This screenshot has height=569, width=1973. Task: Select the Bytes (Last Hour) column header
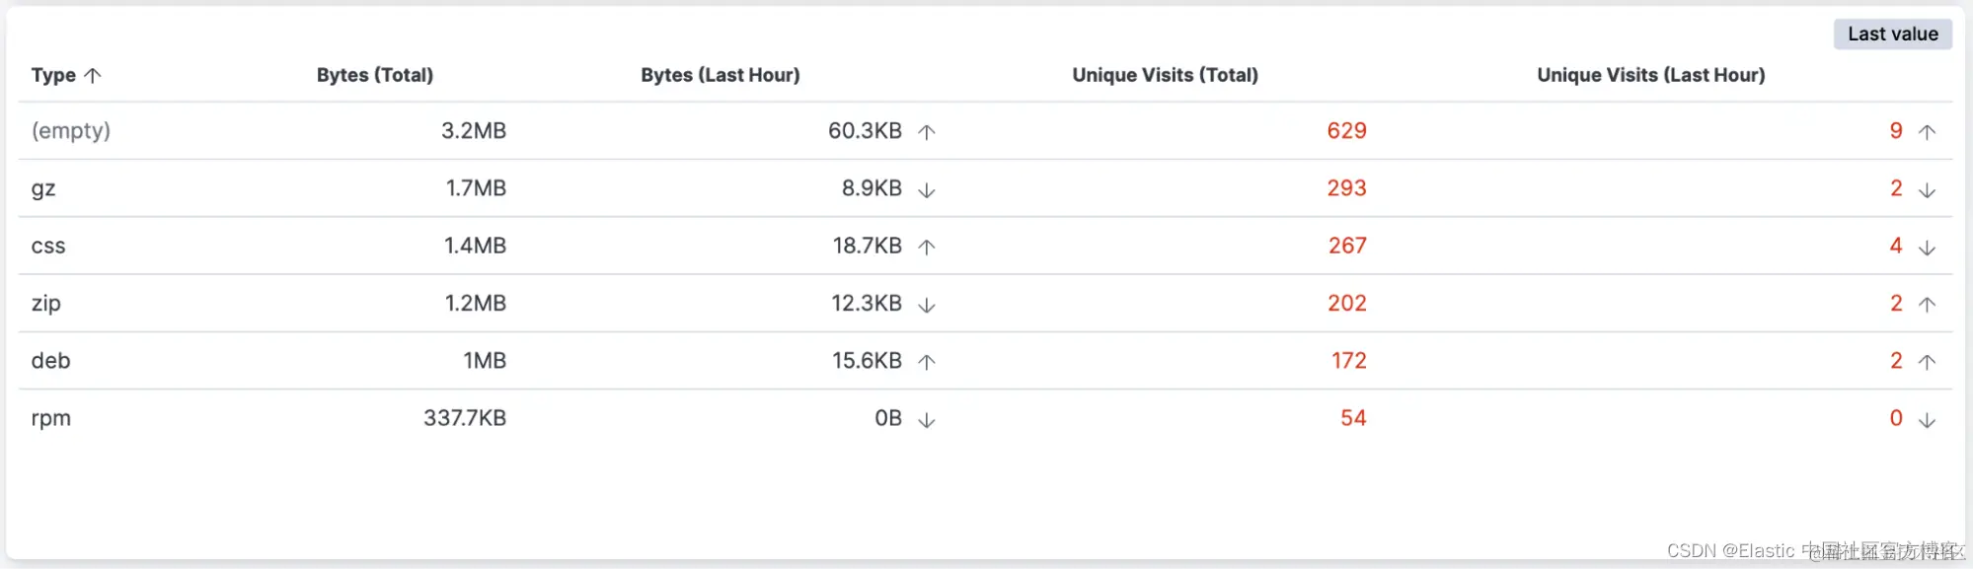(721, 75)
